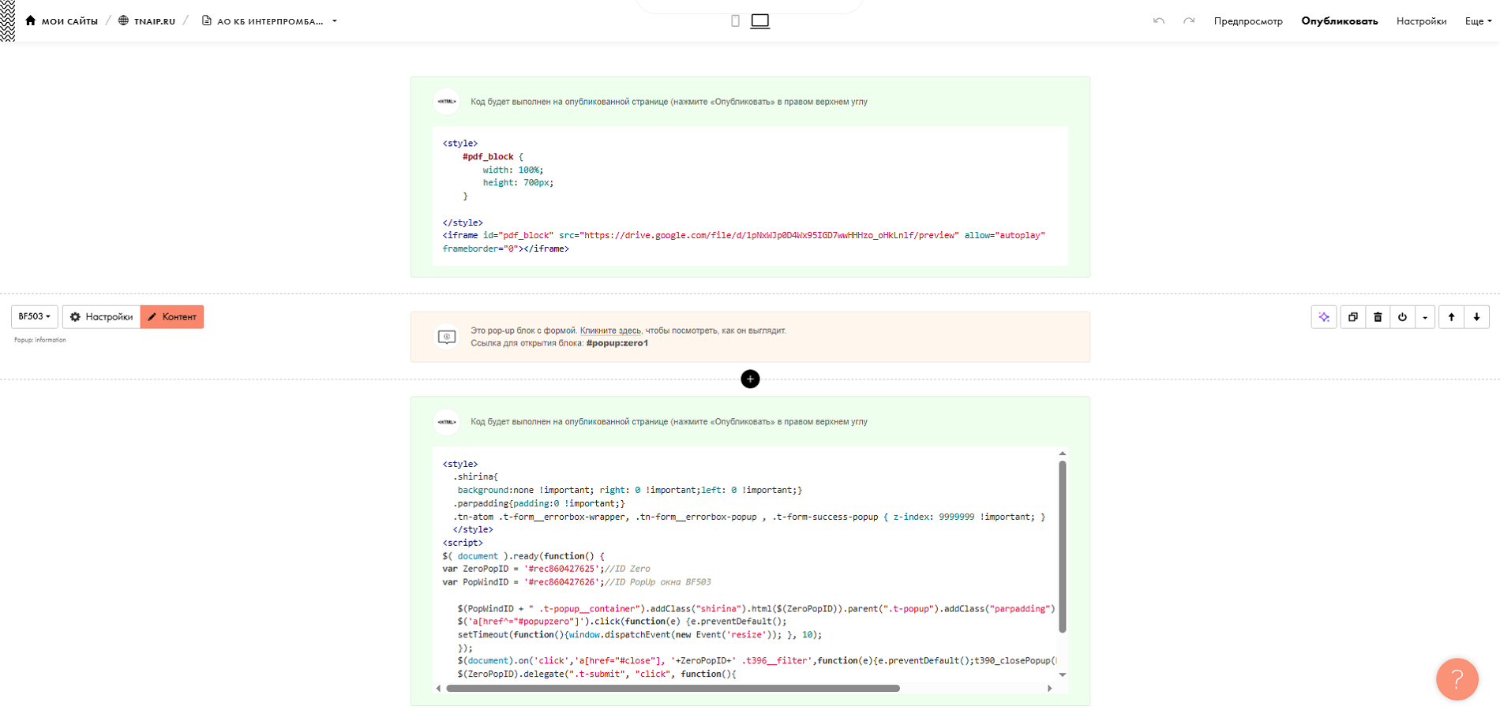The width and height of the screenshot is (1500, 721).
Task: Click the undo arrow icon
Action: [x=1158, y=21]
